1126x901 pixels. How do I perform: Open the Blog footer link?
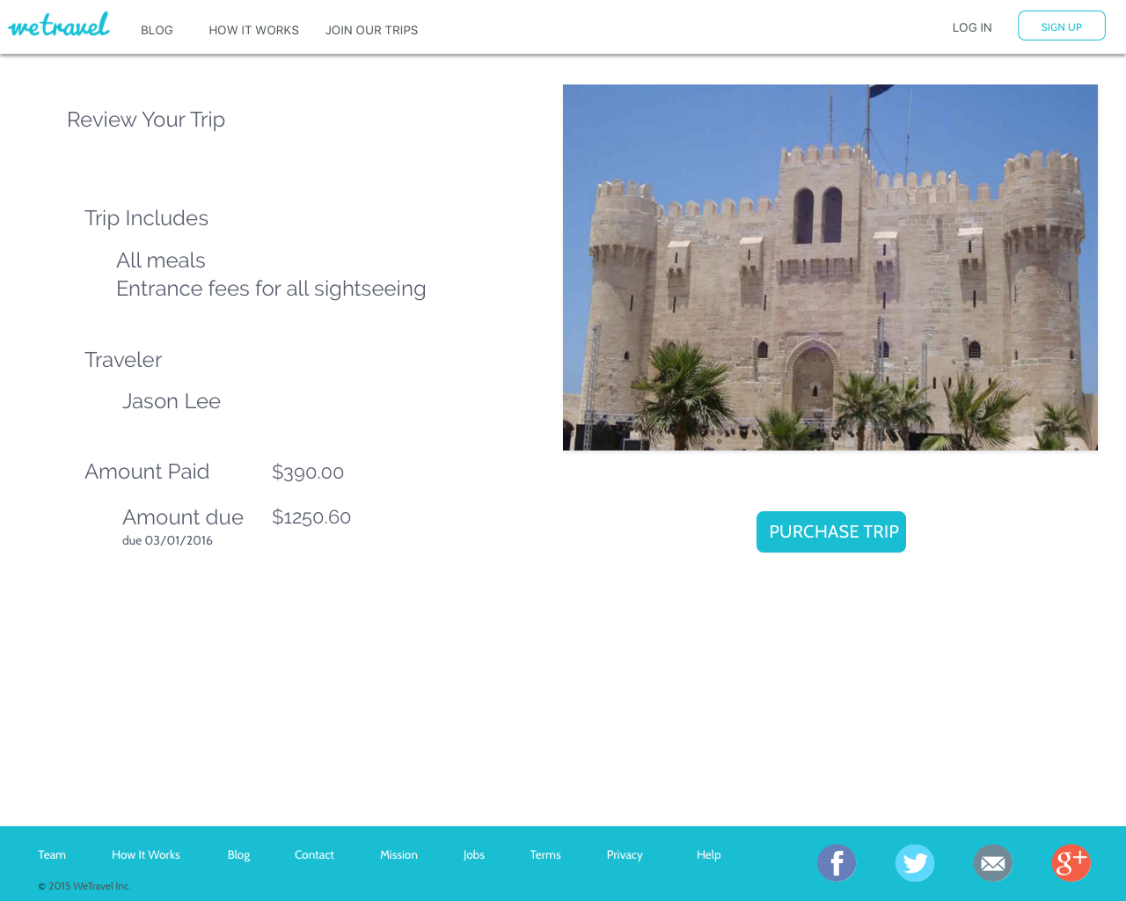[238, 854]
